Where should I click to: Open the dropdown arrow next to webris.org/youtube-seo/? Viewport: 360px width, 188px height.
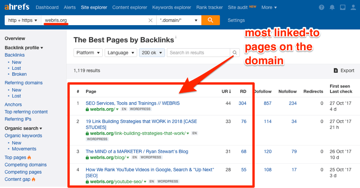pyautogui.click(x=145, y=182)
